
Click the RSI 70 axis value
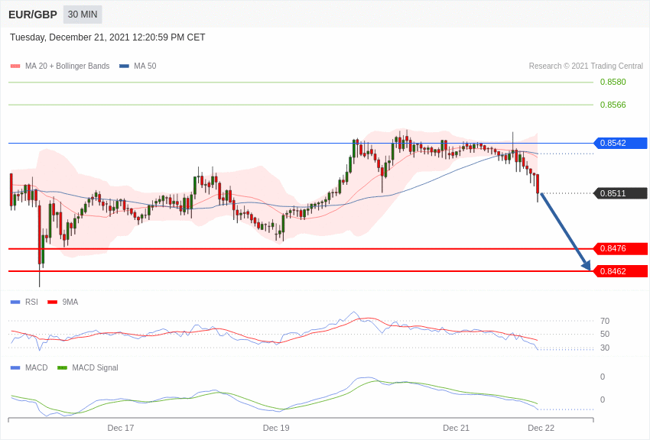(x=605, y=321)
